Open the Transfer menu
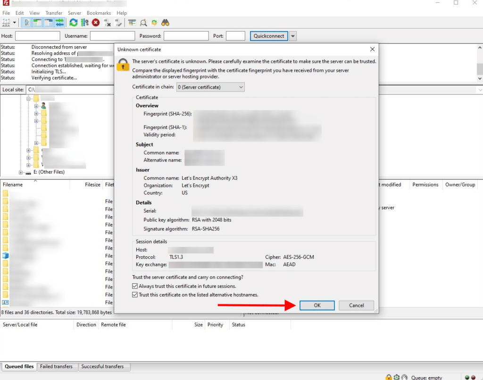The height and width of the screenshot is (380, 483). click(x=53, y=13)
